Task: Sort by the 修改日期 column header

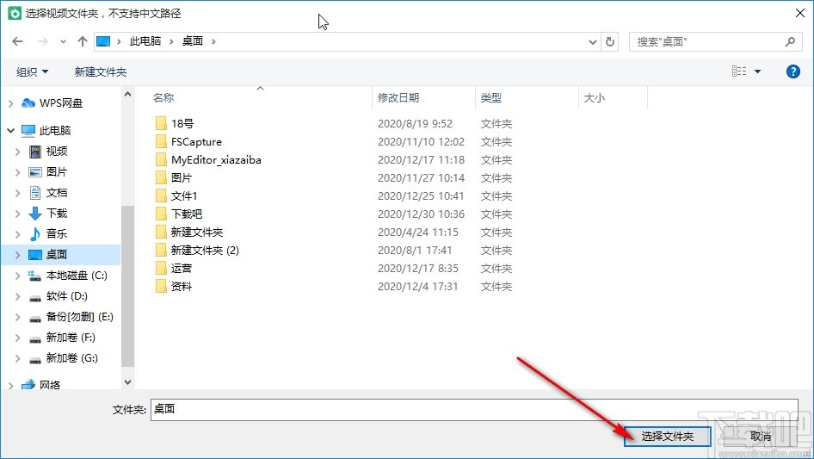Action: 398,97
